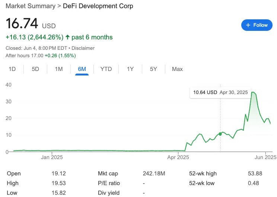
Task: Click the 30 y-axis label
Action: coord(9,101)
